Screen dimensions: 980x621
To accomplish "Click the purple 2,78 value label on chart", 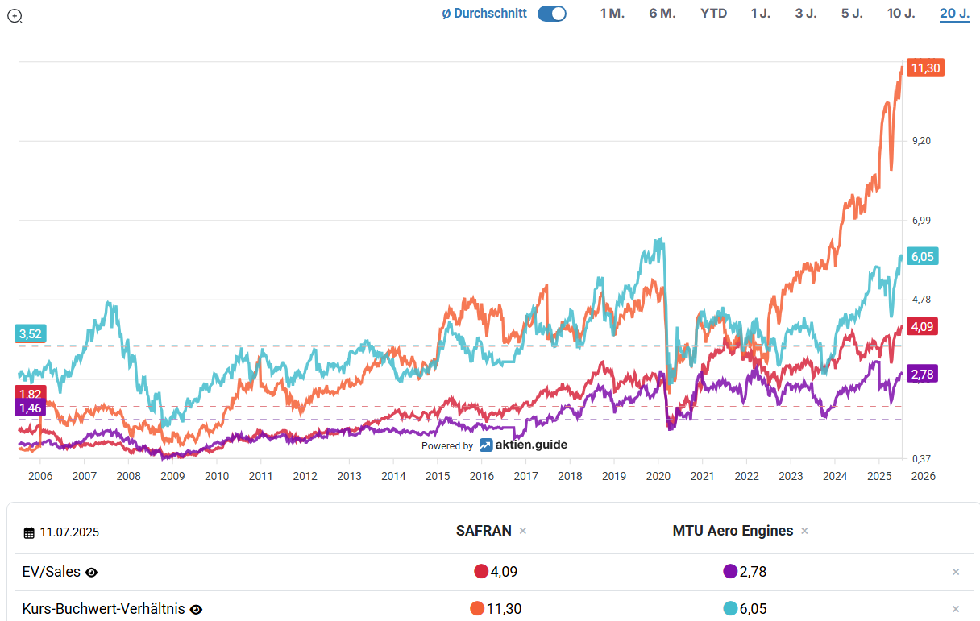I will click(923, 374).
